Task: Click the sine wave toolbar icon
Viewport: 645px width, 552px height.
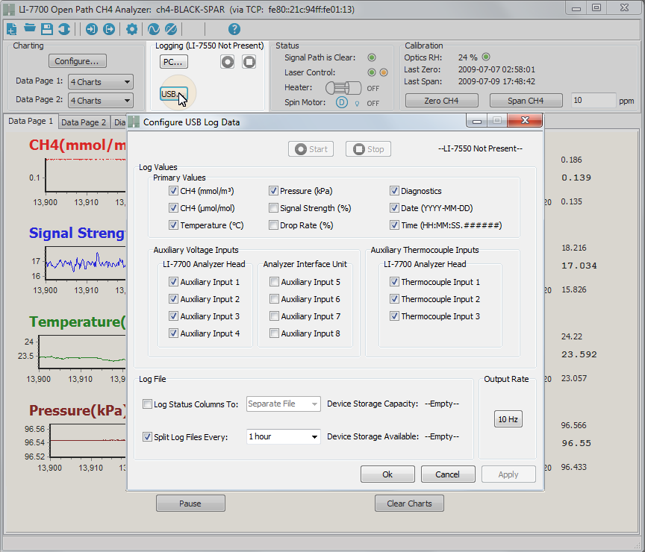Action: point(154,29)
